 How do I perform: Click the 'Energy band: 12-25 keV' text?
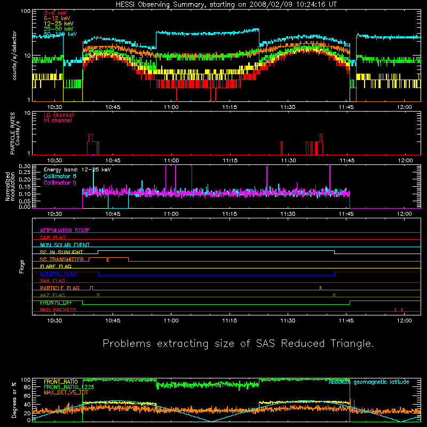(77, 170)
